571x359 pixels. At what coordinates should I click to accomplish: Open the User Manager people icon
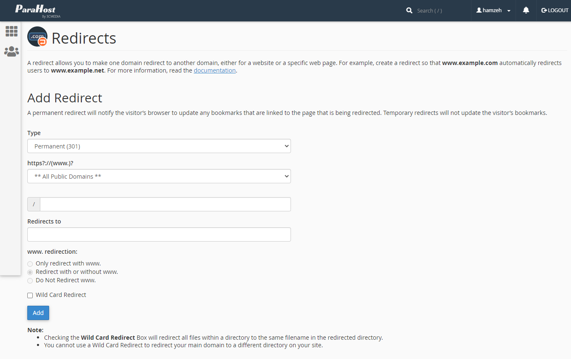[x=11, y=52]
